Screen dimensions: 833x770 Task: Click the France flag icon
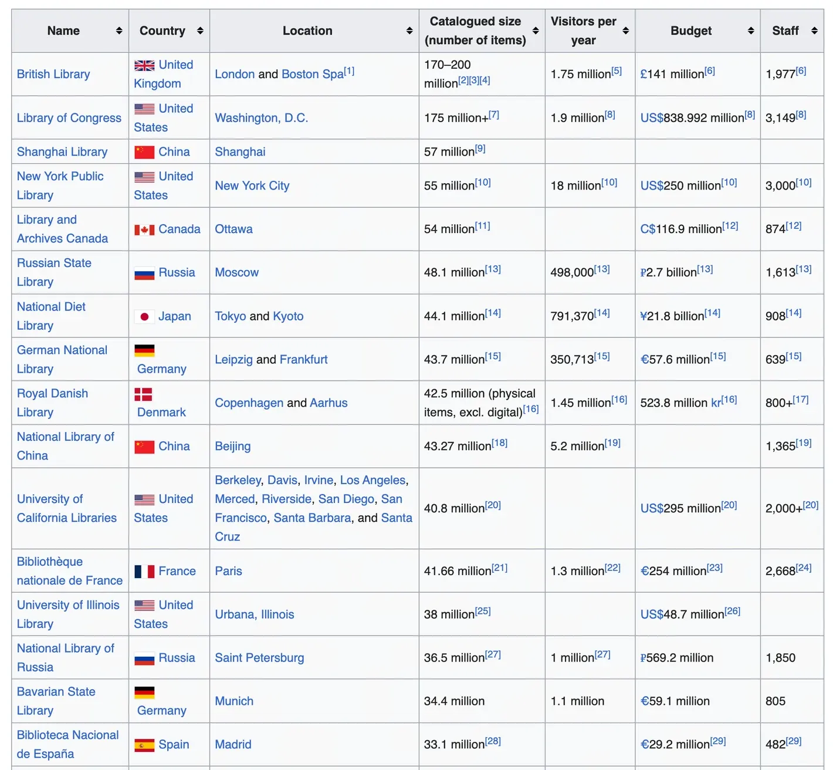tap(144, 572)
